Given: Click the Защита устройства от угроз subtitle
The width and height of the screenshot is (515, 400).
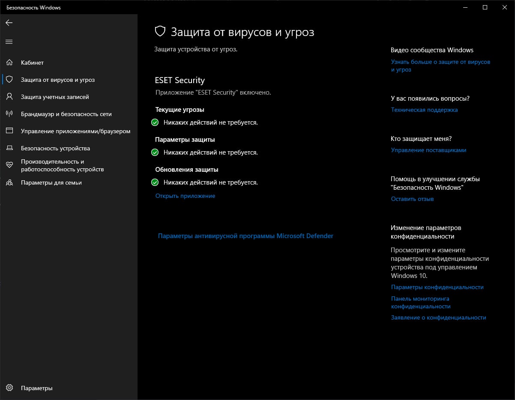Looking at the screenshot, I should coord(196,49).
